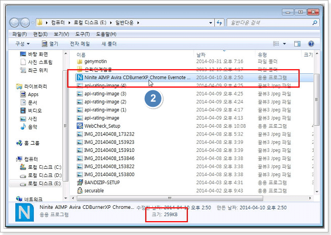This screenshot has height=235, width=331.
Task: Select 홈 그룹 in navigation pane
Action: [x=28, y=143]
